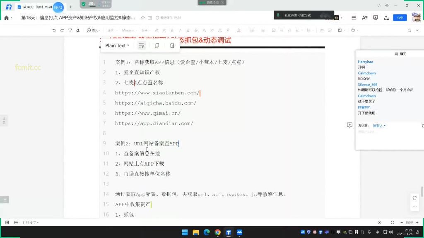Image resolution: width=424 pixels, height=238 pixels.
Task: Open the title bar settings icon
Action: [x=387, y=5]
